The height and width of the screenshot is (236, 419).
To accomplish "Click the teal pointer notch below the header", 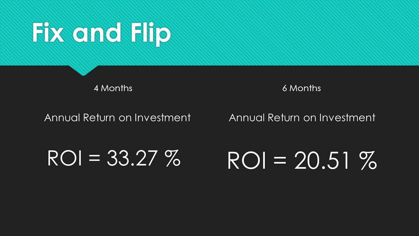I will [x=83, y=70].
